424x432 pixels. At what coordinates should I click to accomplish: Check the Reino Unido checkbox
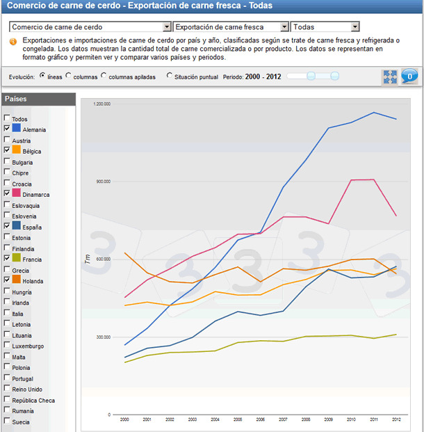(7, 388)
